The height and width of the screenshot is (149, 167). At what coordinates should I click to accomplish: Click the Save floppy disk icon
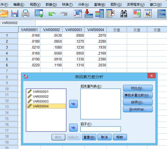15,13
